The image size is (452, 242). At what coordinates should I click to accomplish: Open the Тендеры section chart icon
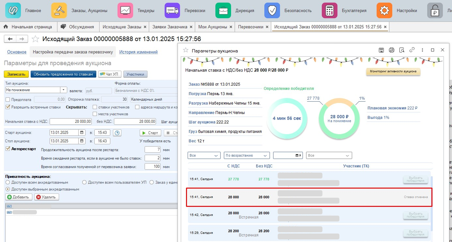pos(125,10)
